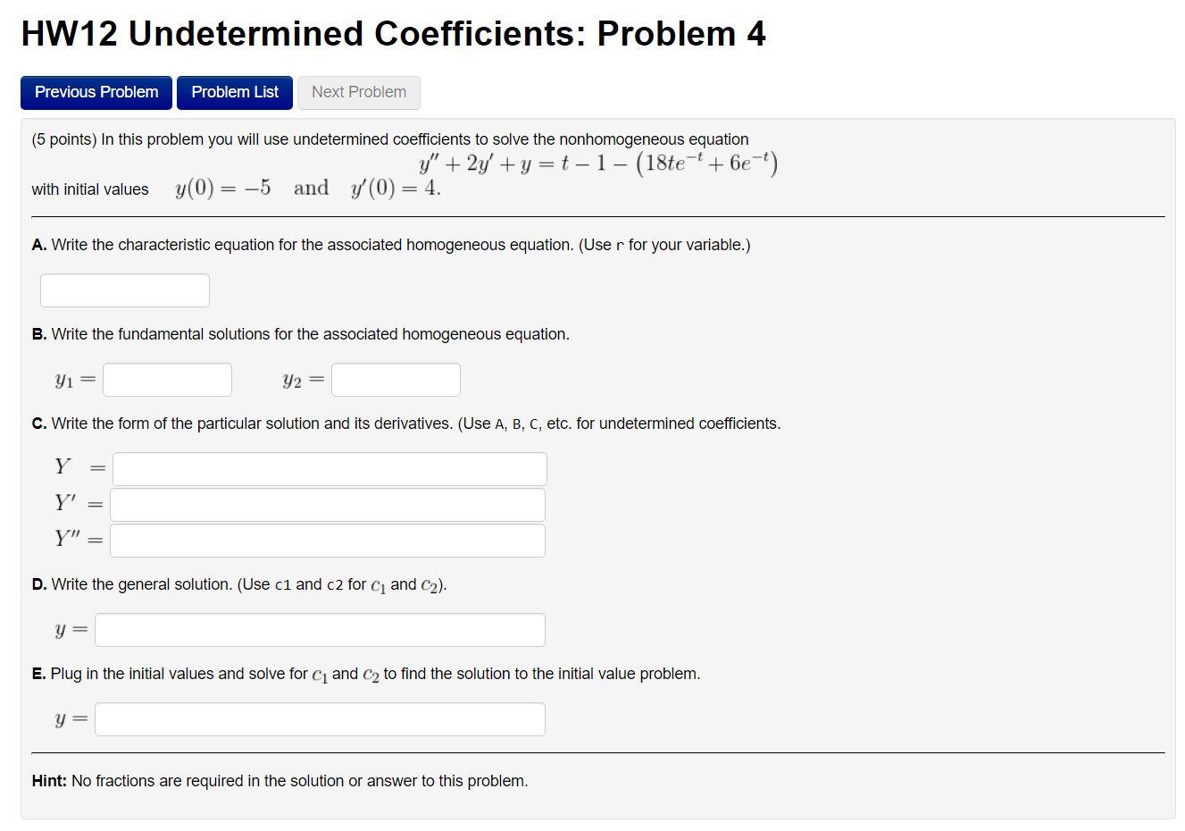The height and width of the screenshot is (831, 1185).
Task: Click the part A instruction text
Action: [390, 244]
